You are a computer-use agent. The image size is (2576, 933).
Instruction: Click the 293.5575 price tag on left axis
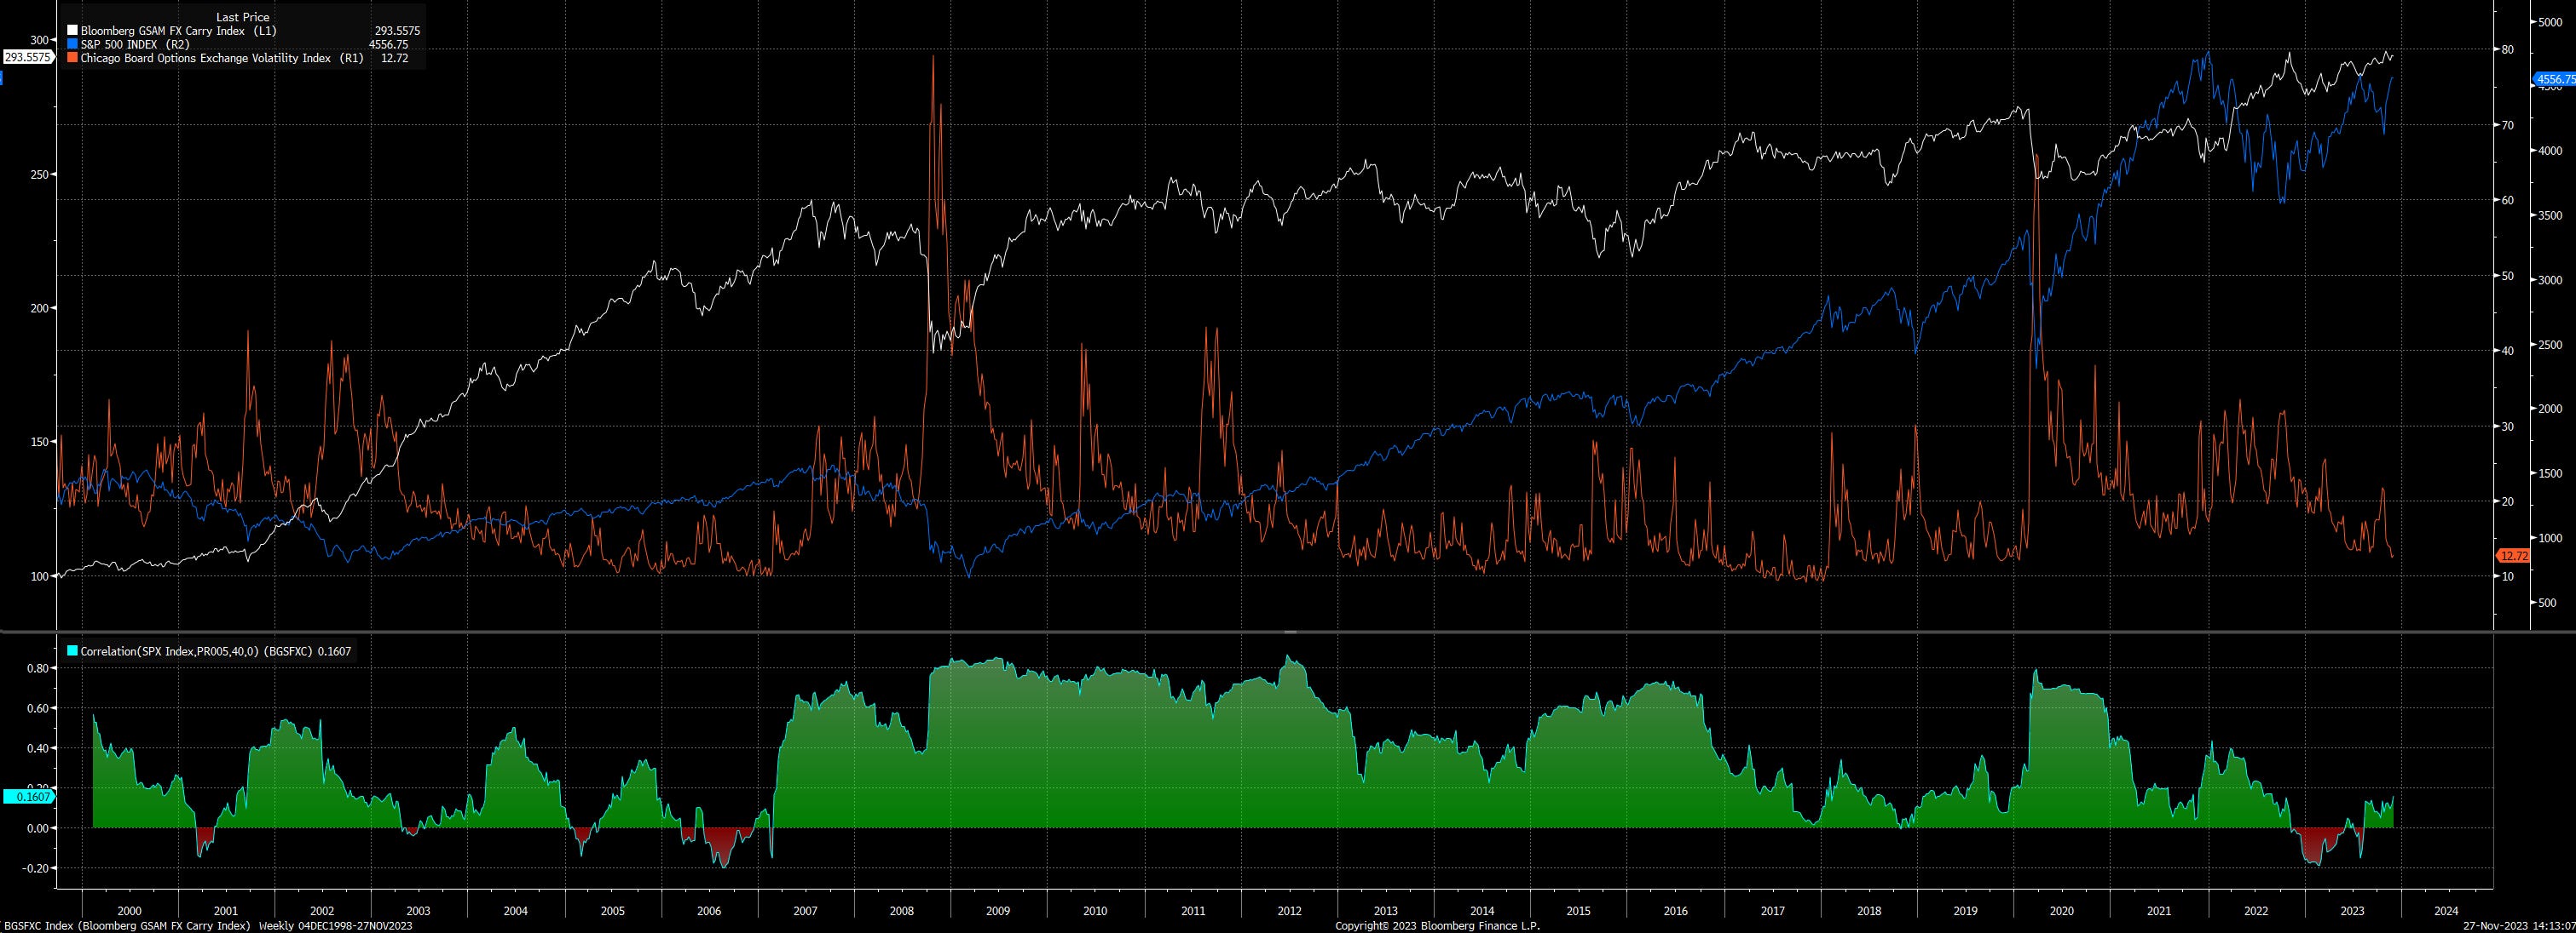(x=26, y=57)
